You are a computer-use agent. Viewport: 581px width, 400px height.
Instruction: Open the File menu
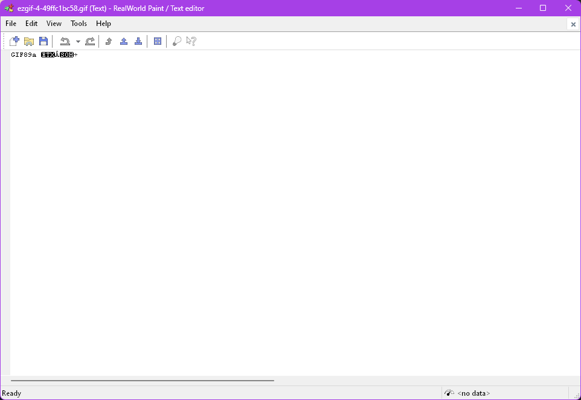[11, 24]
